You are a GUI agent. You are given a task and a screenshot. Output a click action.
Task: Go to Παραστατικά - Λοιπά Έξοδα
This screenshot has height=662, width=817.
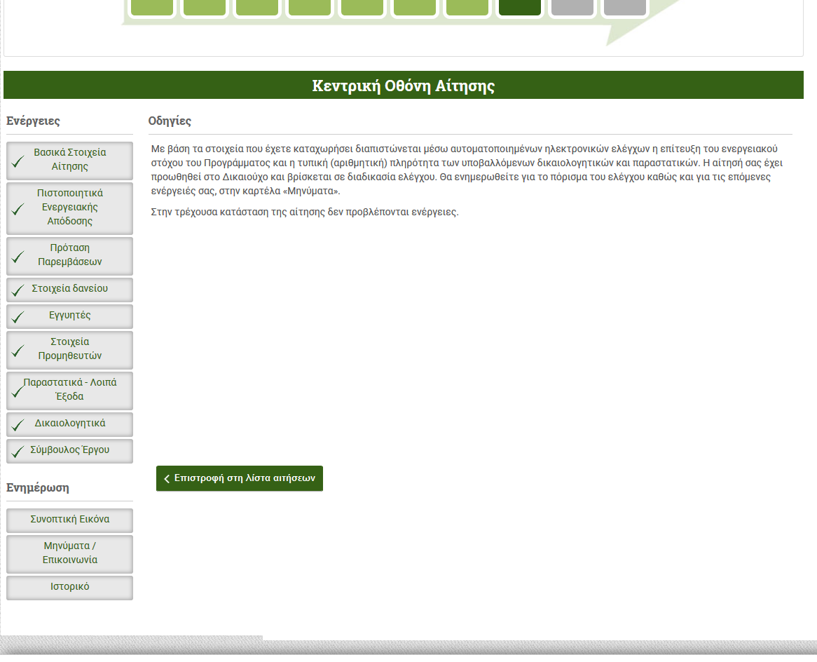[x=70, y=390]
